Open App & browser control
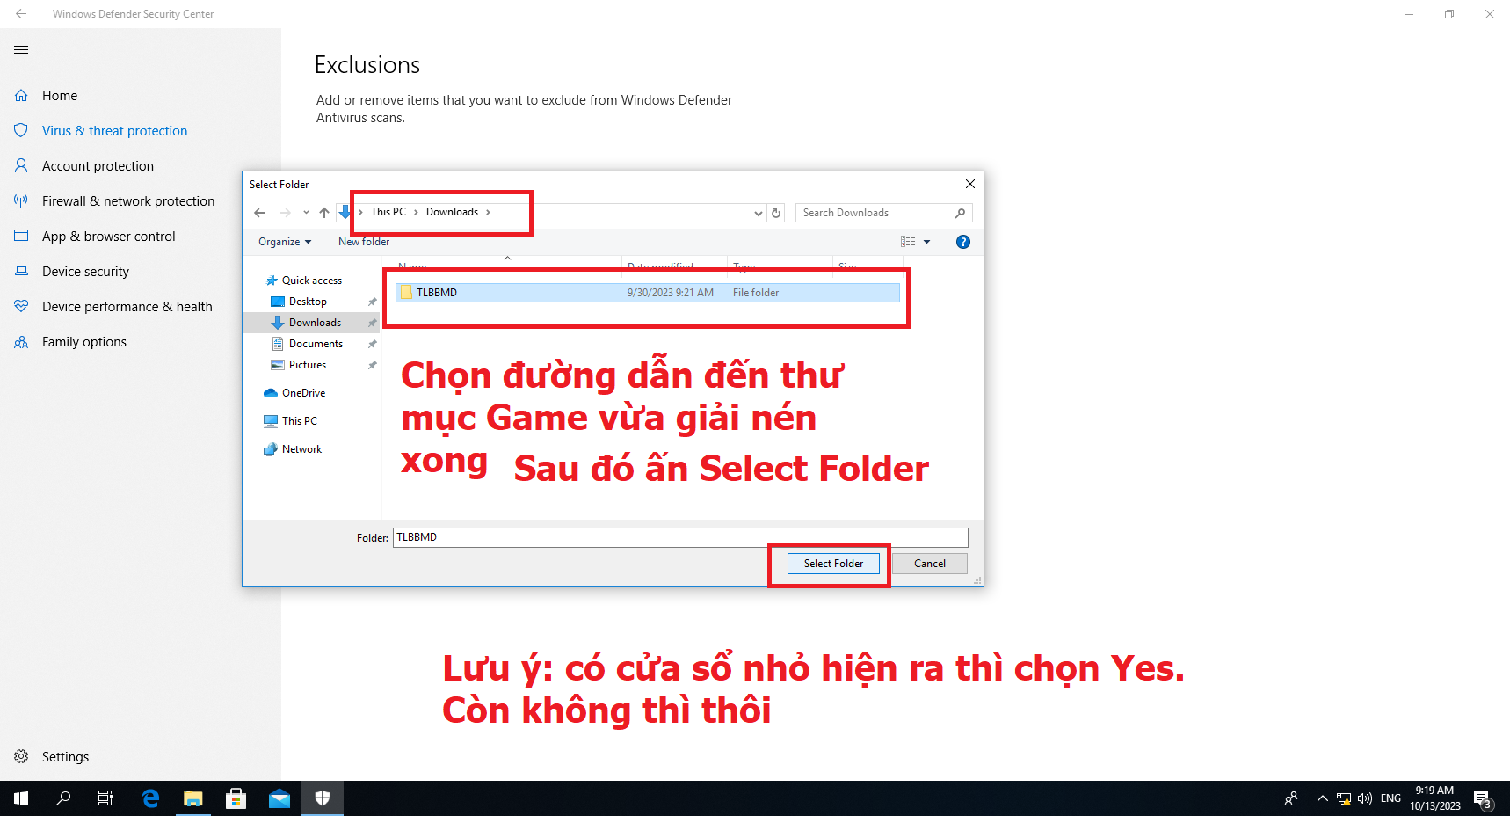This screenshot has width=1510, height=816. point(109,237)
